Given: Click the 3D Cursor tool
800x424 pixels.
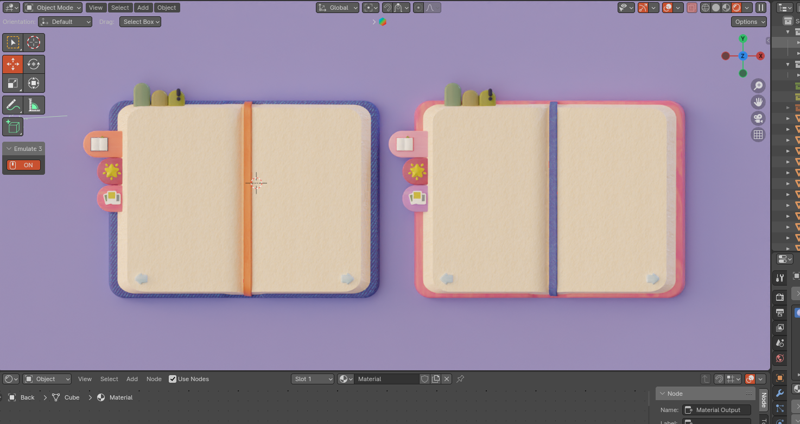Looking at the screenshot, I should (34, 42).
